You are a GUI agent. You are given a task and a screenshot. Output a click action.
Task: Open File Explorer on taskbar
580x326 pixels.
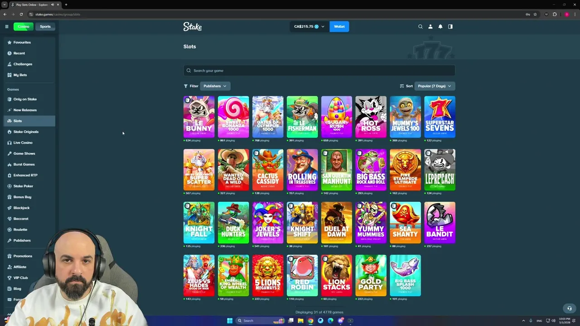coord(300,321)
